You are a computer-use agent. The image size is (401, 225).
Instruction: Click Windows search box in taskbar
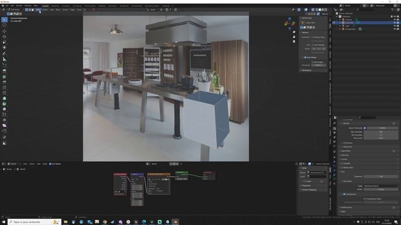(x=34, y=222)
